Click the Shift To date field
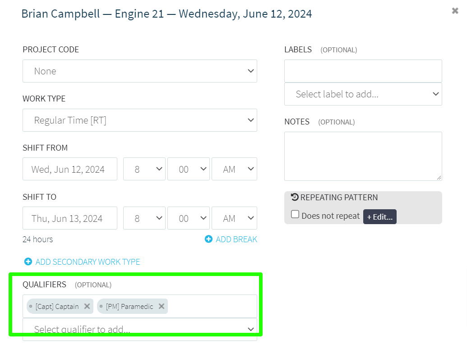 coord(70,218)
